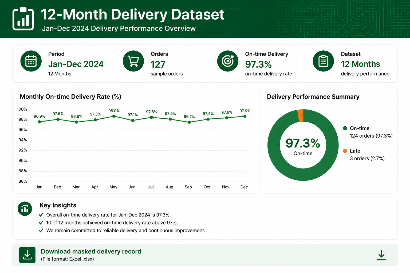The width and height of the screenshot is (410, 273).
Task: Click the checkmark beside reliable delivery commitment insight
Action: tap(41, 230)
